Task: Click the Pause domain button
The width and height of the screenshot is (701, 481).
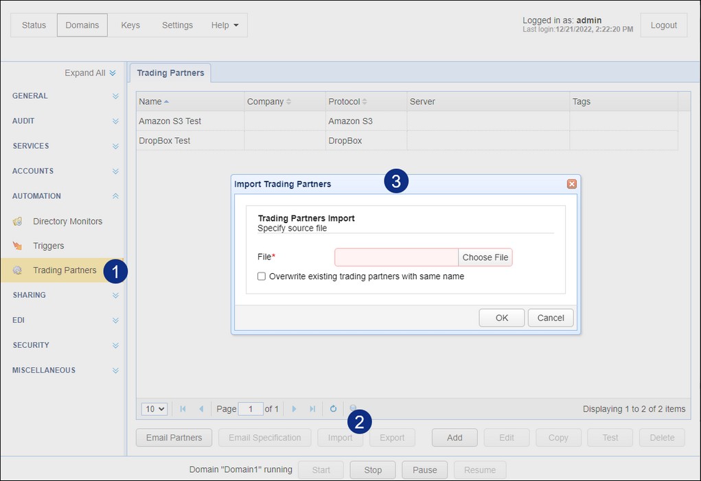Action: pos(425,470)
